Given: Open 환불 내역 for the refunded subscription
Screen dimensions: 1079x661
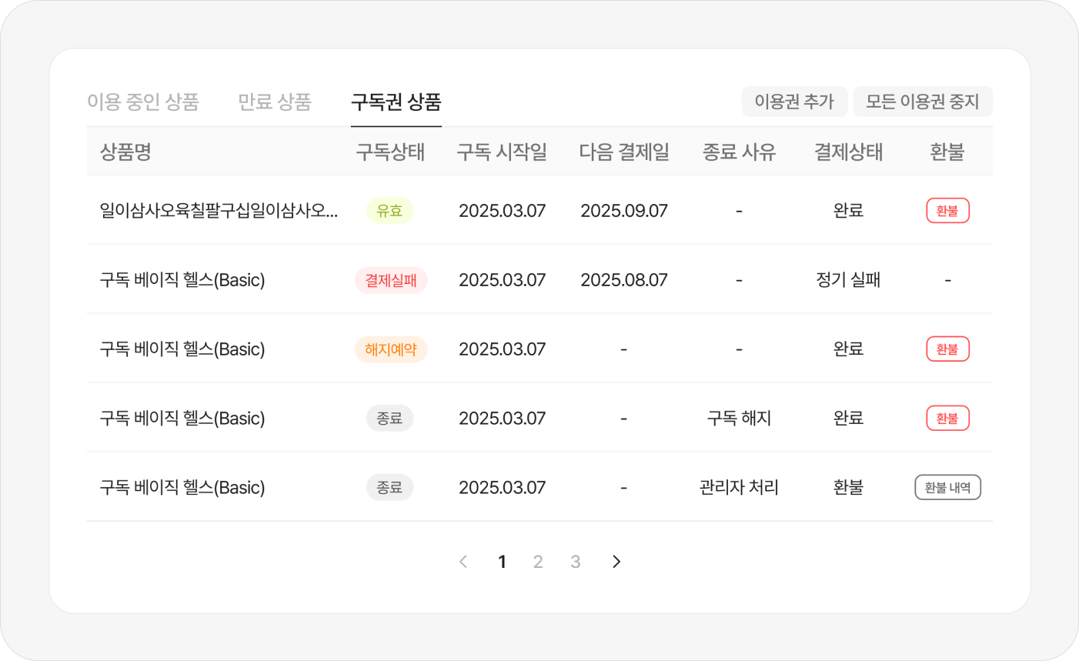Looking at the screenshot, I should pos(947,488).
